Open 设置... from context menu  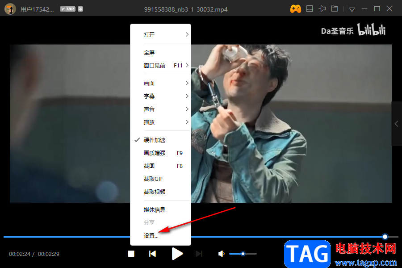(160, 236)
